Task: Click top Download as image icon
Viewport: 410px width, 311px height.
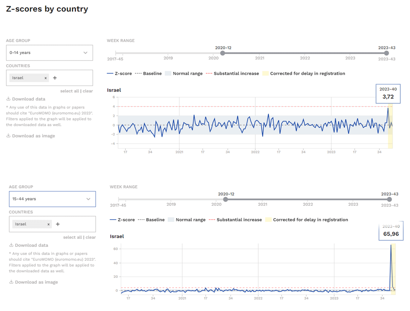Action: pos(8,136)
